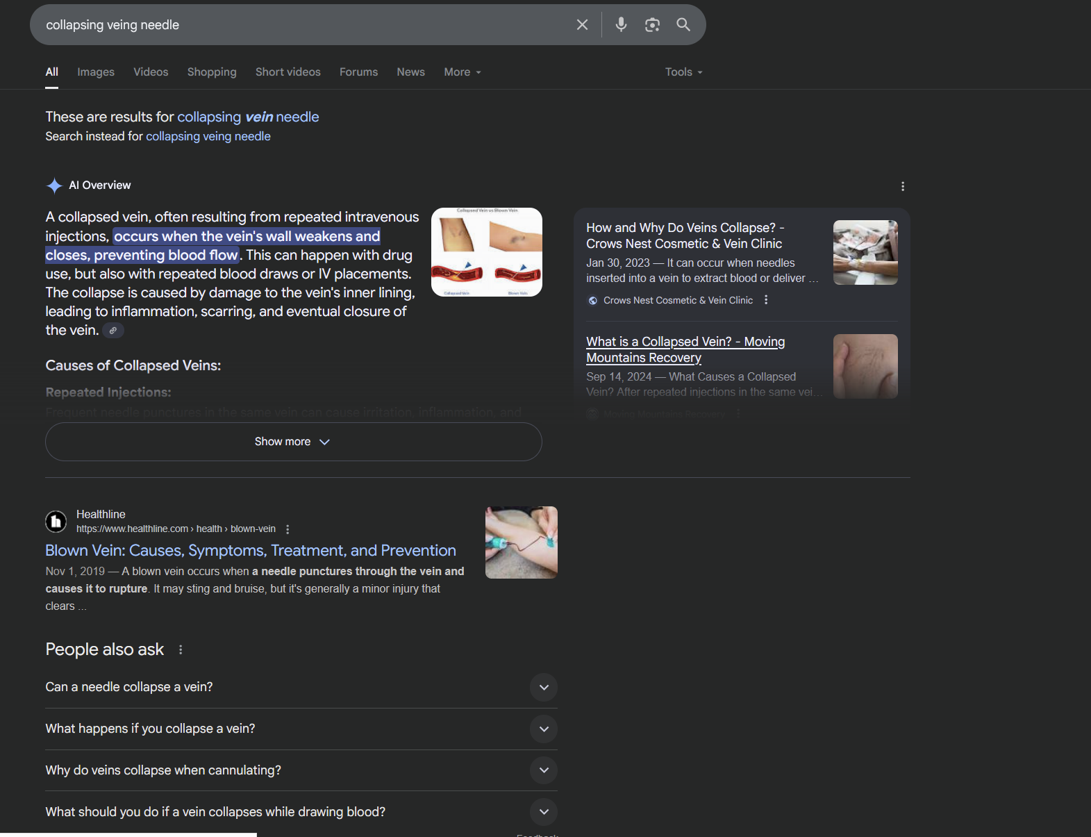The width and height of the screenshot is (1091, 837).
Task: Open the Healthline blown vein thumbnail
Action: click(522, 542)
